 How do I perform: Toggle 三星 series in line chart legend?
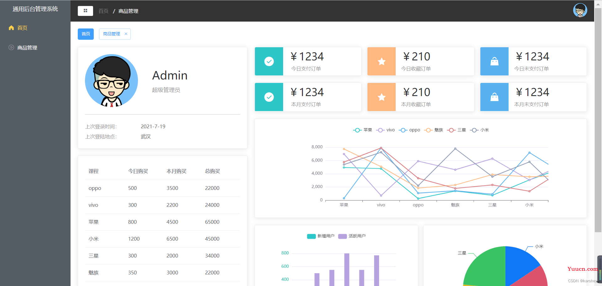457,130
